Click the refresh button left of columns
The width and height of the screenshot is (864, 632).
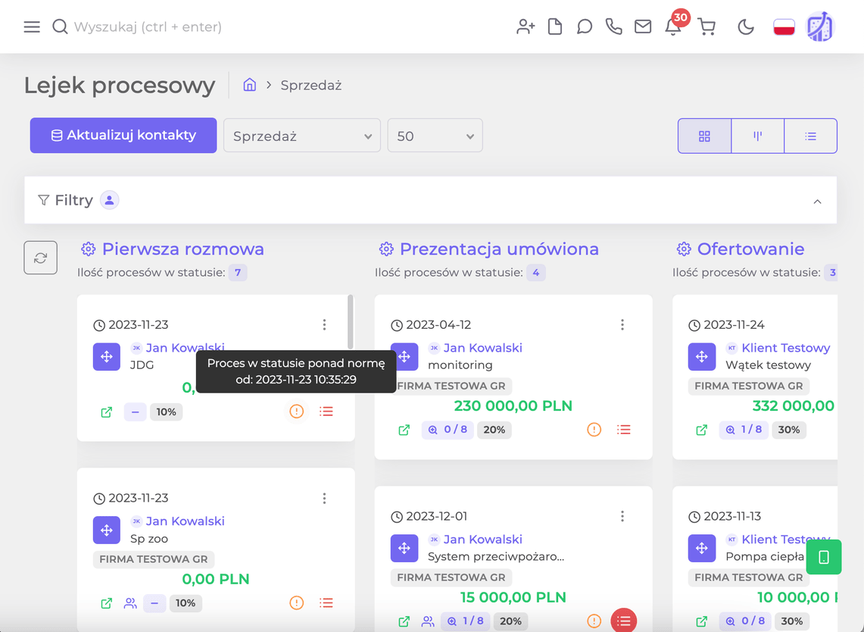[40, 258]
